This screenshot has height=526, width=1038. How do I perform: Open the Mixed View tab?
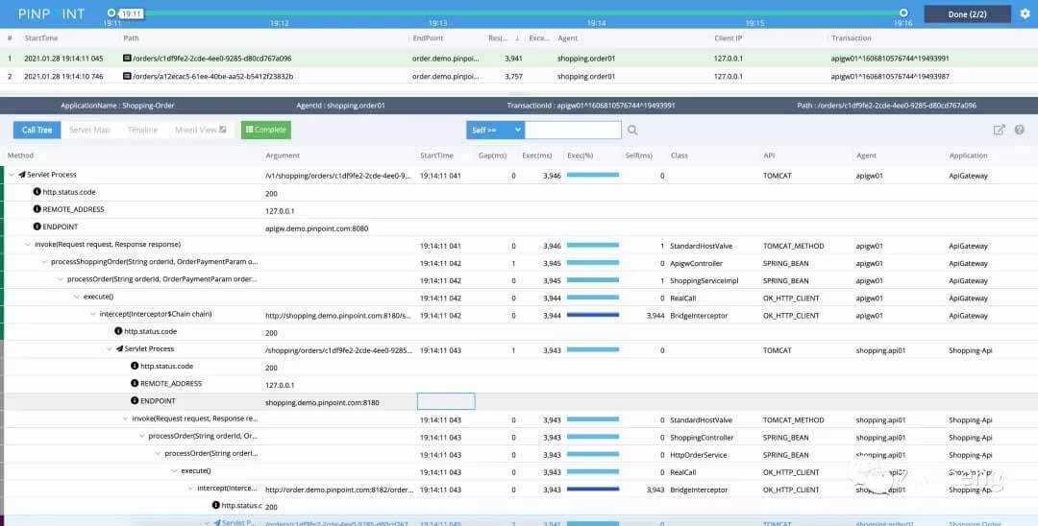(201, 130)
